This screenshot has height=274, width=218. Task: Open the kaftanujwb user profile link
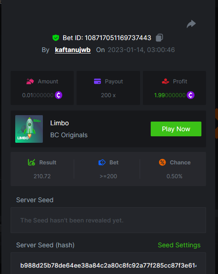73,50
